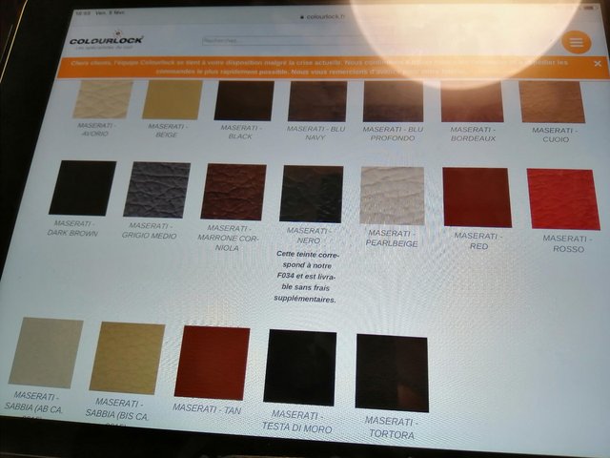Click the 'MASERATI - MARRONE CORNIOLA' label
The height and width of the screenshot is (458, 610).
point(228,238)
